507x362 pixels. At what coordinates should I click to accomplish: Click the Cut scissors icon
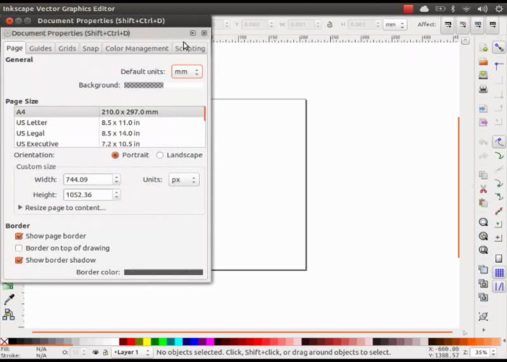(x=483, y=189)
